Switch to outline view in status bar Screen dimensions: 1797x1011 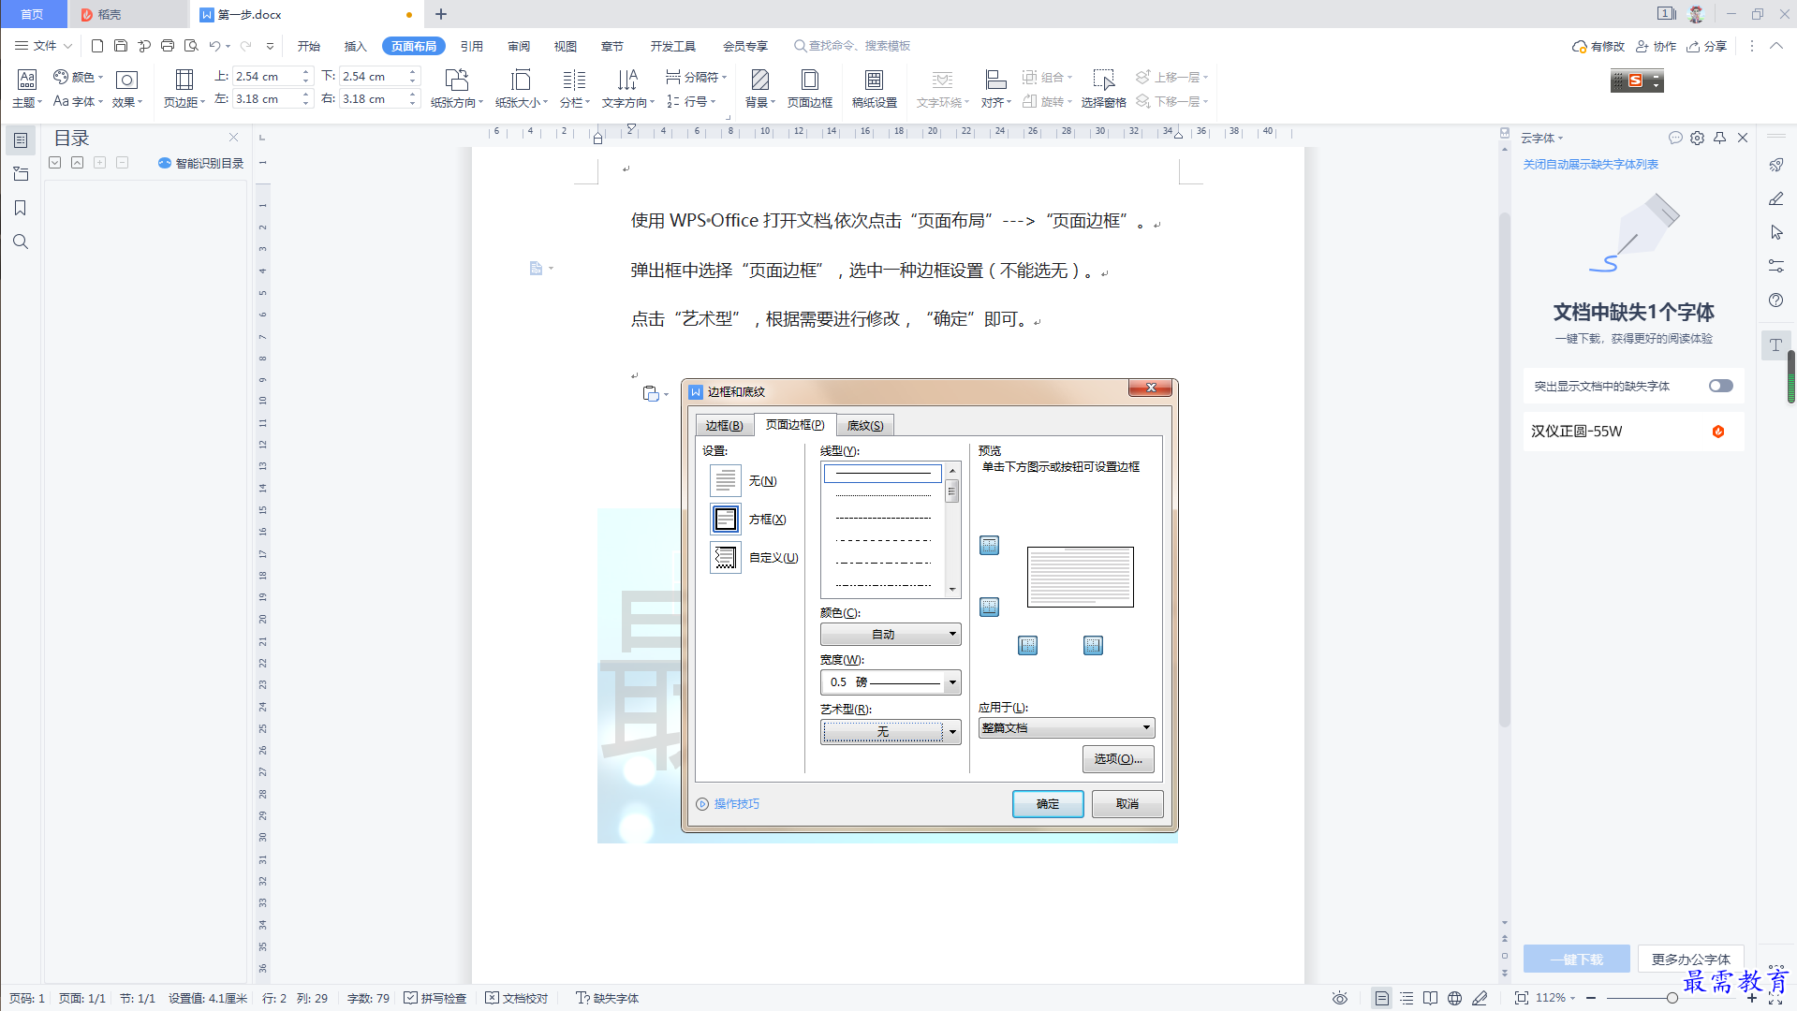coord(1407,998)
